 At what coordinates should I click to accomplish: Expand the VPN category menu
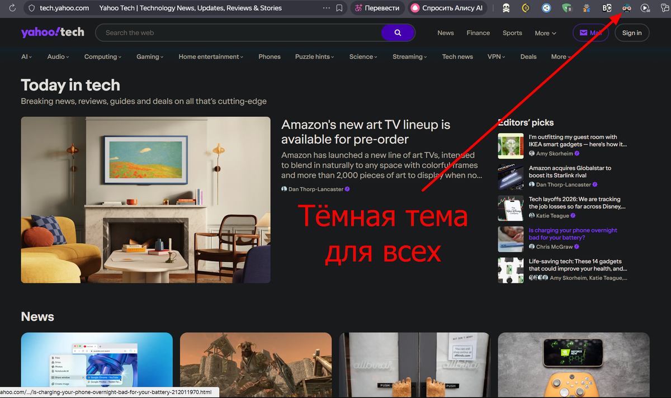[496, 56]
